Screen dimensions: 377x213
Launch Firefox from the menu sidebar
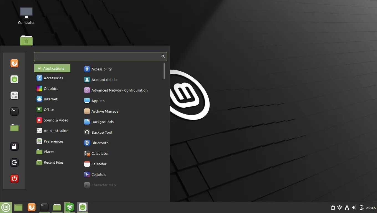pos(14,63)
